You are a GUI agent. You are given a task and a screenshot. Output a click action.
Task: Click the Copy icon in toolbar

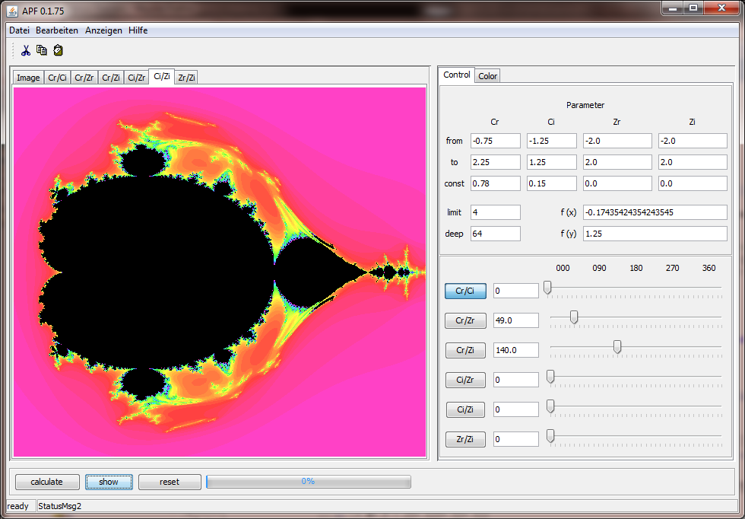41,51
